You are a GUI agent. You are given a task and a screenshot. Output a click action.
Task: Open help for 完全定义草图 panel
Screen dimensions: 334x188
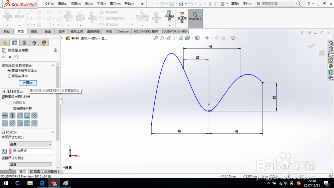pos(55,50)
